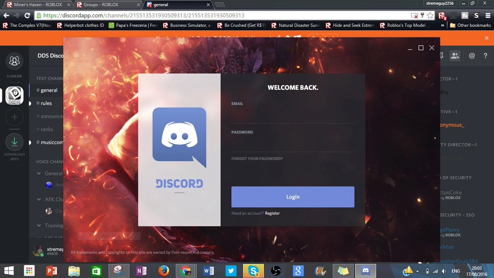
Task: Click Forgot Your Password link
Action: pyautogui.click(x=257, y=159)
